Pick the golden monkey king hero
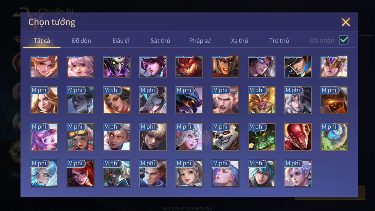375x211 pixels. pos(262,100)
